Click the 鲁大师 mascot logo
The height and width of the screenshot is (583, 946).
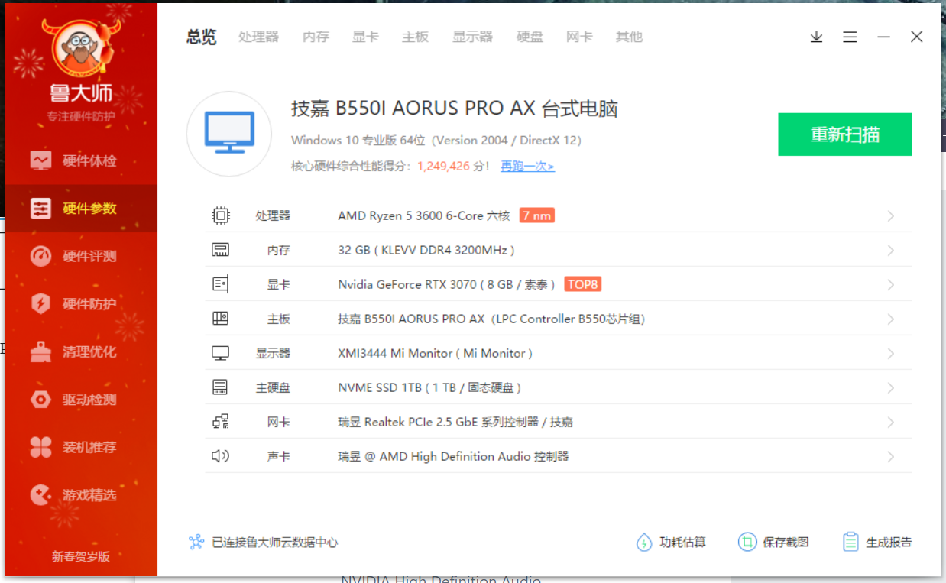coord(81,49)
